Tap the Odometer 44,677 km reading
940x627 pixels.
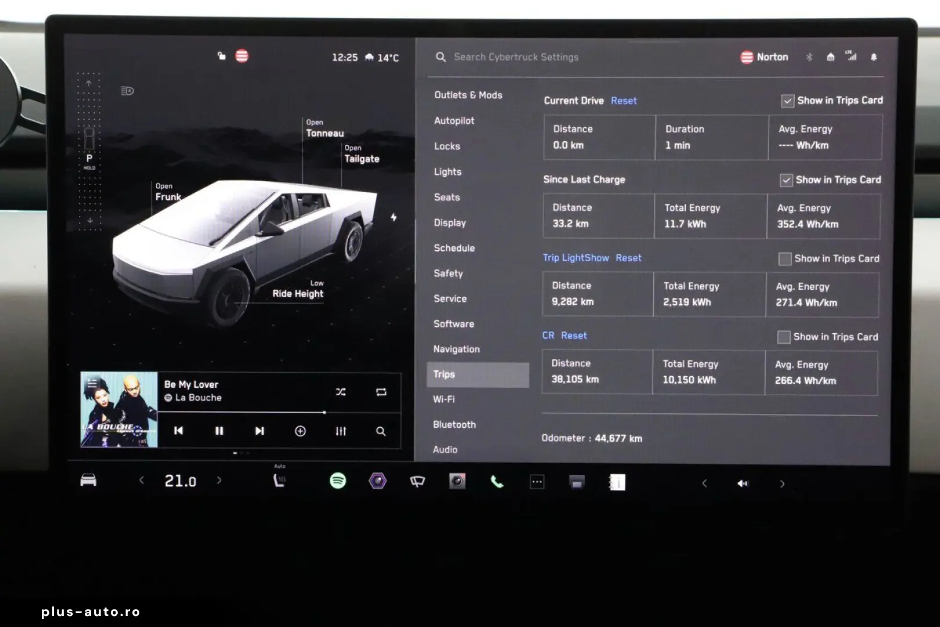pos(592,438)
